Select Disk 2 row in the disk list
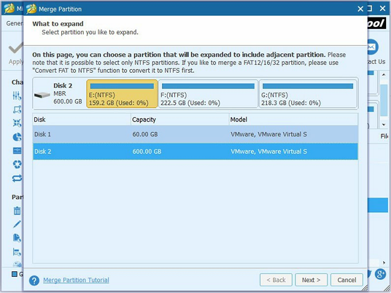Viewport: 391px width, 293px height. [195, 152]
